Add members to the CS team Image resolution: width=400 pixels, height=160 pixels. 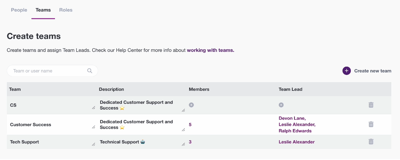tap(191, 105)
